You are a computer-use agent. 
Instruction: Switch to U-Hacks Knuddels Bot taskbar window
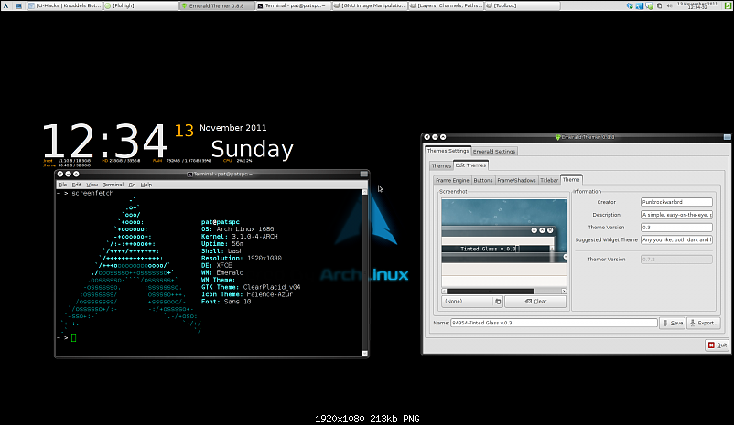point(65,5)
